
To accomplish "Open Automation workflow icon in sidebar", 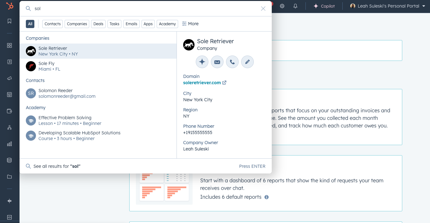I will click(9, 127).
